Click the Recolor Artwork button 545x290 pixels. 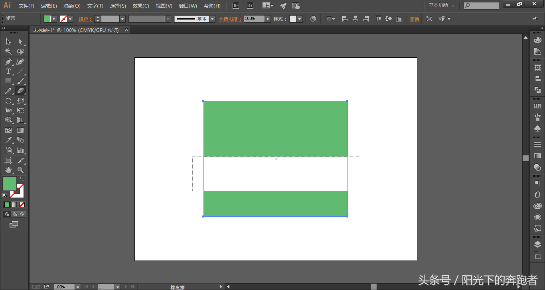(x=313, y=19)
